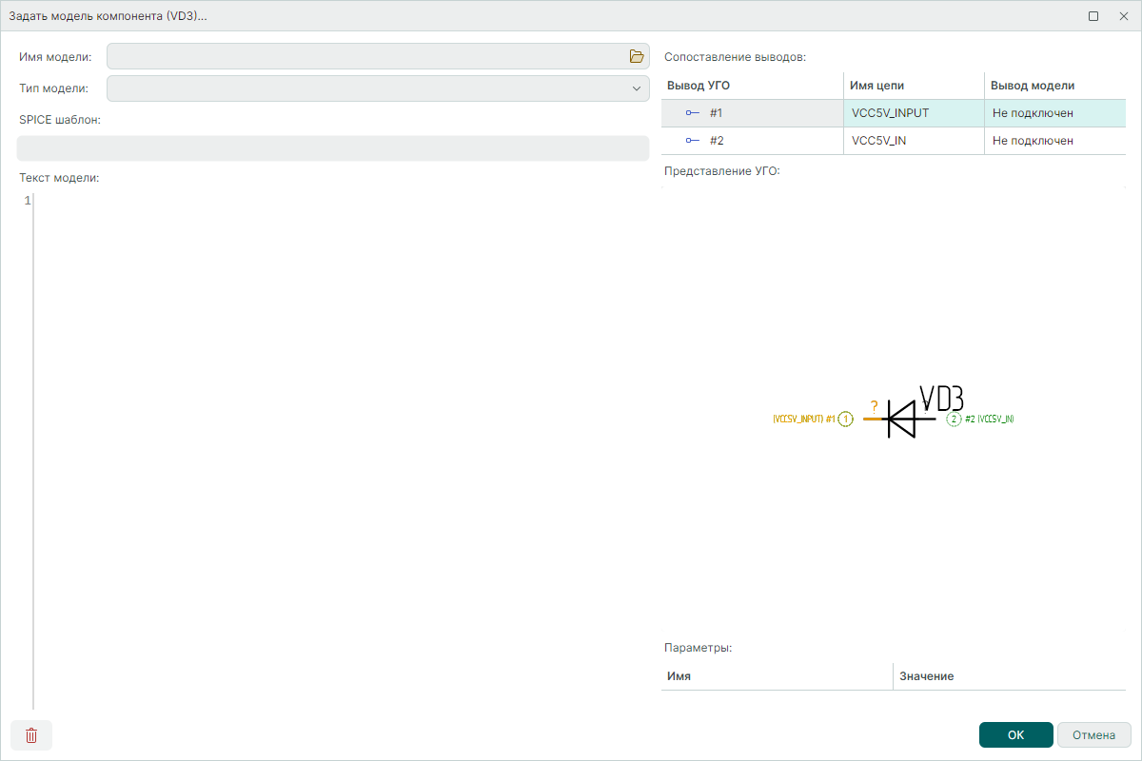Confirm with the OK button
This screenshot has width=1142, height=761.
pyautogui.click(x=1015, y=735)
